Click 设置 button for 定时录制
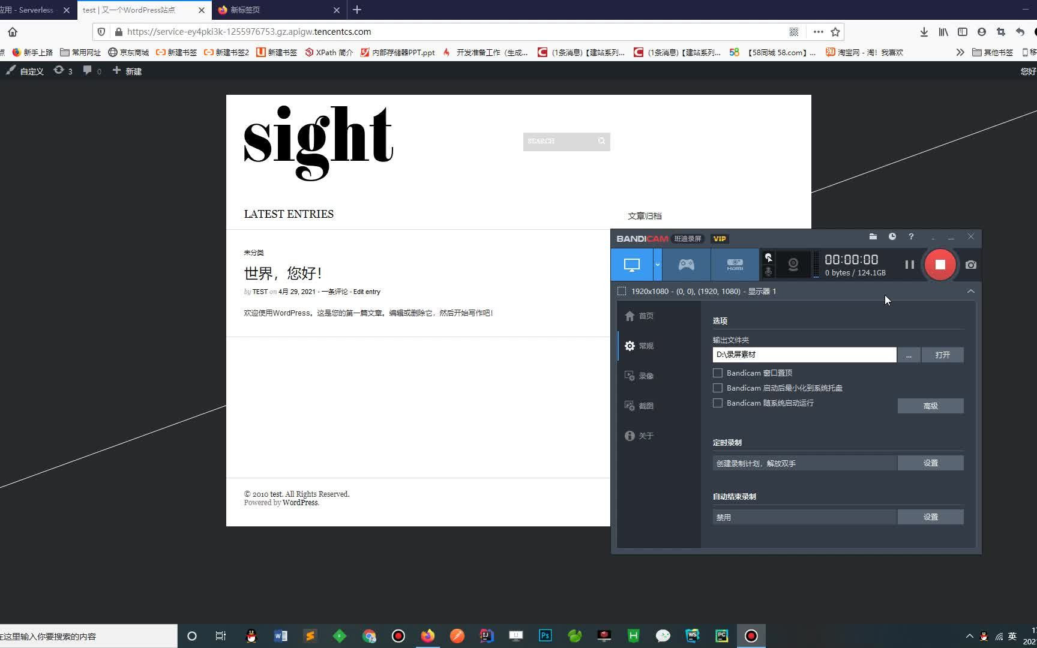Image resolution: width=1037 pixels, height=648 pixels. coord(930,463)
